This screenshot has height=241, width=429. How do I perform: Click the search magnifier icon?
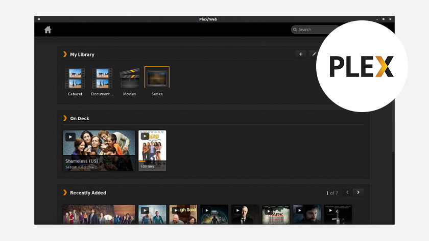[x=295, y=30]
